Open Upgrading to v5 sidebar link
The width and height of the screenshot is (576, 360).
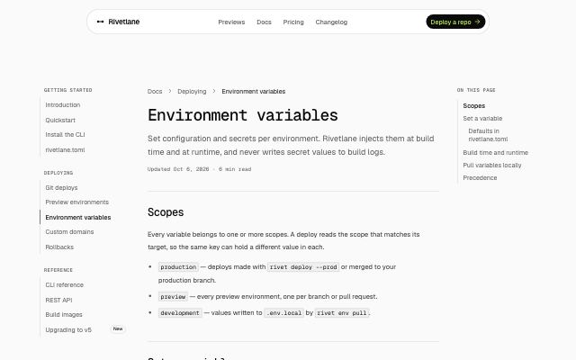click(68, 330)
